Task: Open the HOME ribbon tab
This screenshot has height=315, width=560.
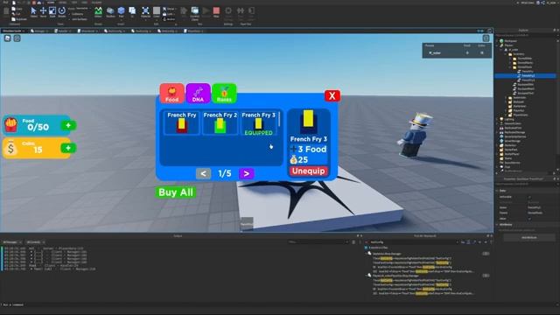Action: [x=51, y=2]
